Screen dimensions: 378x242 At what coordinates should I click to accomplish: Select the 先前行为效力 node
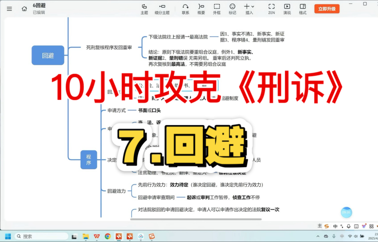[x=201, y=185]
